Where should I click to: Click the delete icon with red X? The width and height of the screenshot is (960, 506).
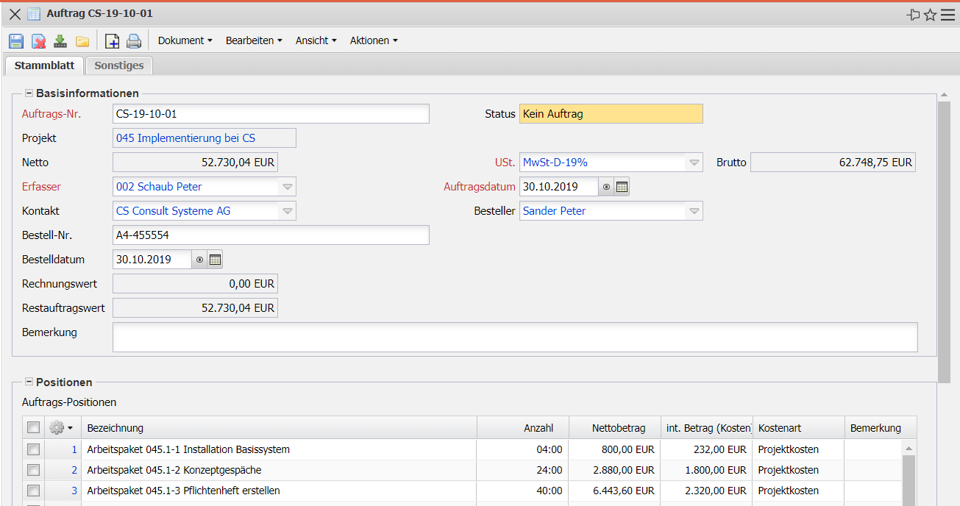(38, 41)
